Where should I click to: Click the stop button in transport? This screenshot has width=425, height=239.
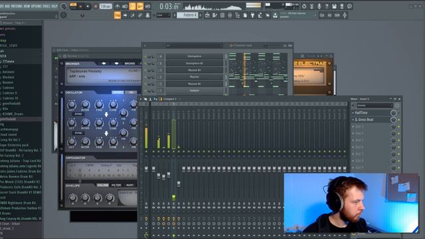[88, 6]
